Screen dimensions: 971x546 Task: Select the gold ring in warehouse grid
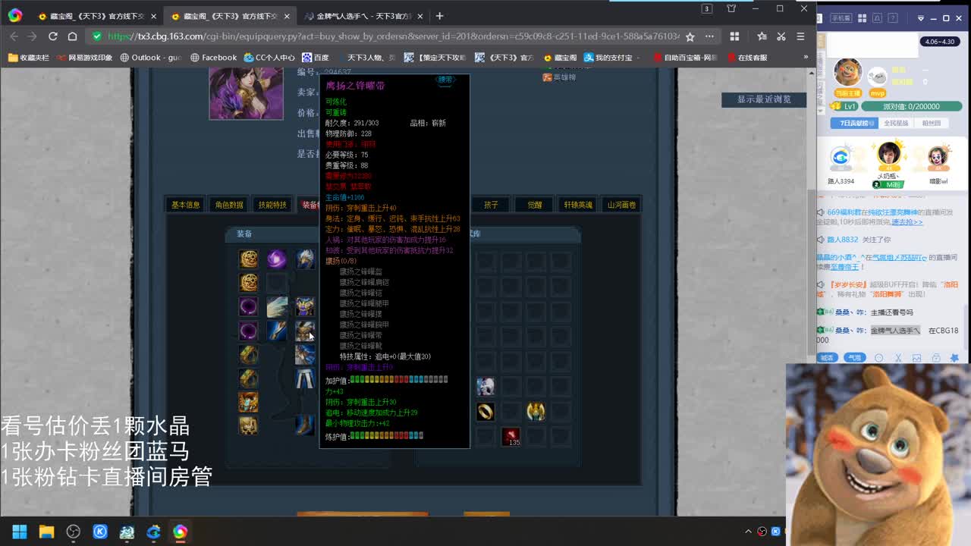[x=485, y=411]
